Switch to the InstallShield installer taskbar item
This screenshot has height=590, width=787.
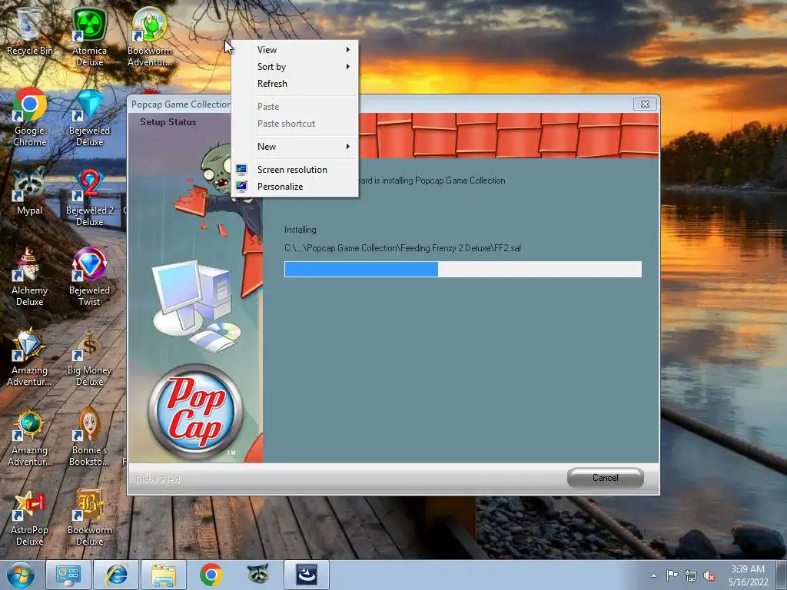[307, 575]
